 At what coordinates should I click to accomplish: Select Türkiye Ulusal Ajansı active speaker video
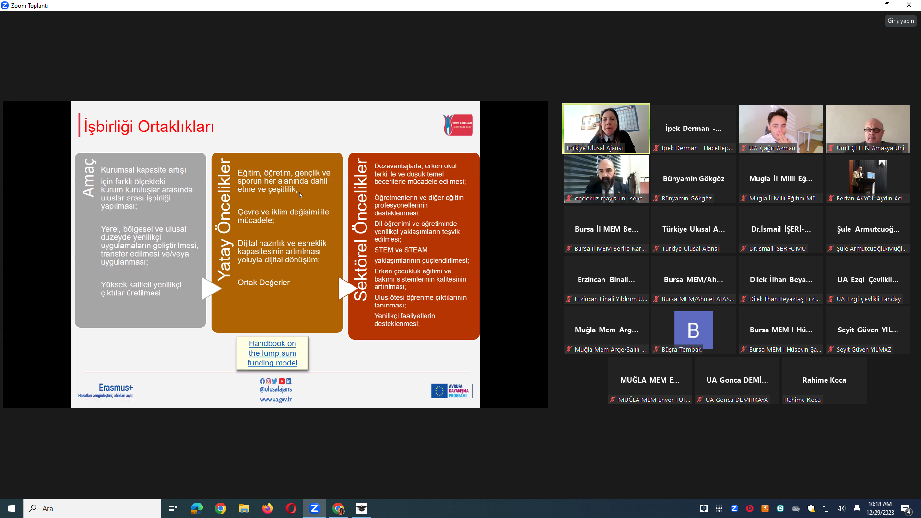pos(606,128)
